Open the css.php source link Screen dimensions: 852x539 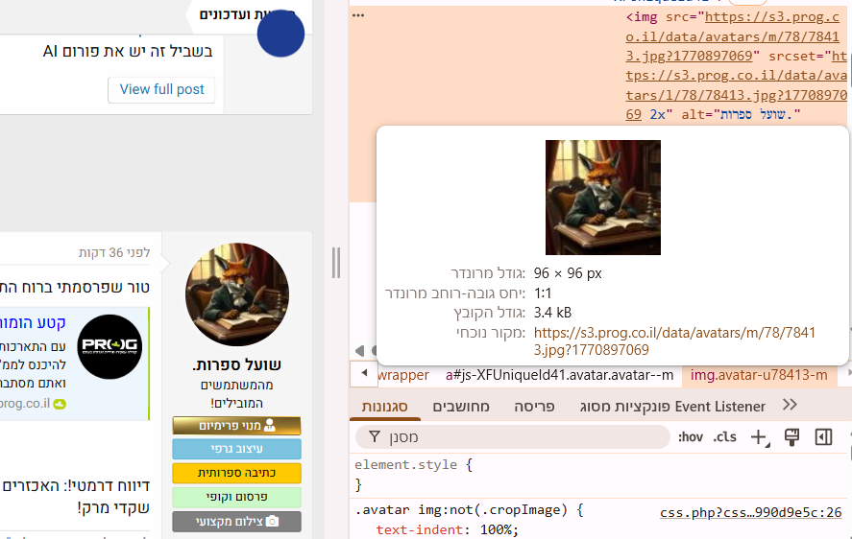750,512
